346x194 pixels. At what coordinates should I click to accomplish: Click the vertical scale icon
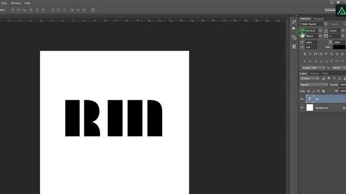(302, 42)
